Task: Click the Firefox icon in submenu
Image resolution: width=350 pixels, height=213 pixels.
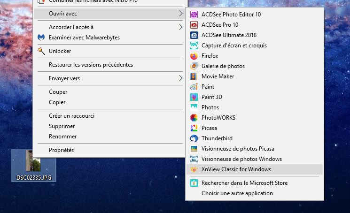Action: [194, 56]
